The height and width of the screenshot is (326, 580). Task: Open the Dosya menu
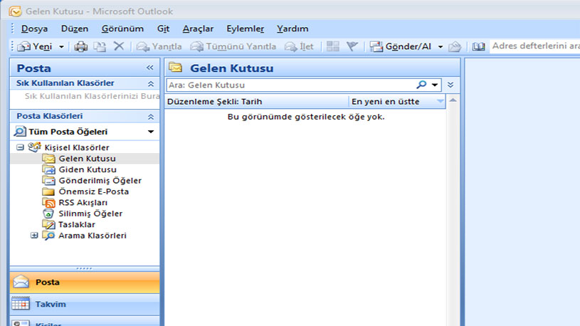tap(34, 29)
